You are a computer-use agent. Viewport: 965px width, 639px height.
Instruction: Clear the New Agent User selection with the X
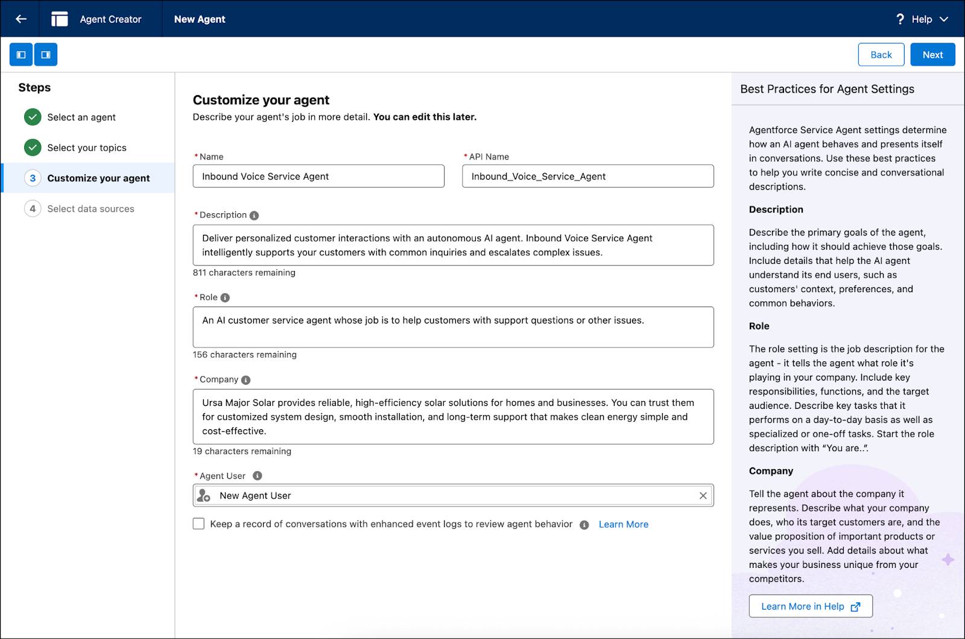(703, 495)
